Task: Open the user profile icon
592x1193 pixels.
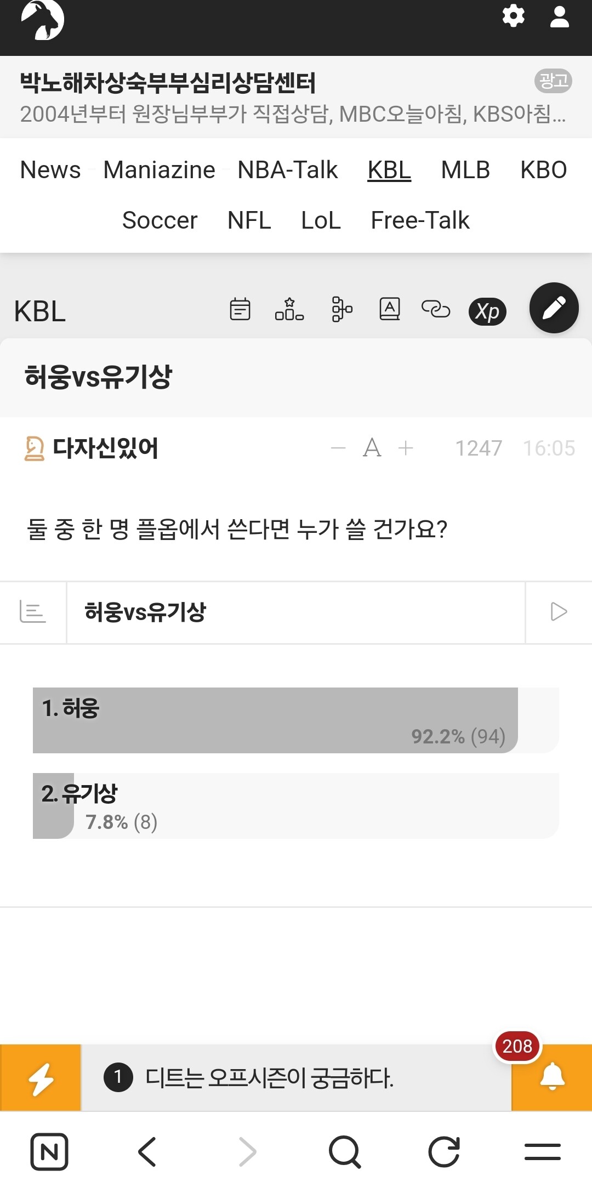Action: click(560, 16)
